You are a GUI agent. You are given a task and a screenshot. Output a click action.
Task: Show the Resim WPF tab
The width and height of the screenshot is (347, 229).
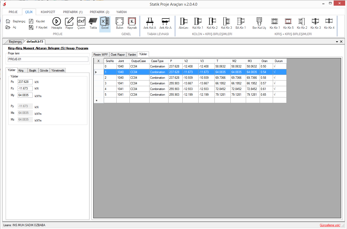(x=101, y=55)
